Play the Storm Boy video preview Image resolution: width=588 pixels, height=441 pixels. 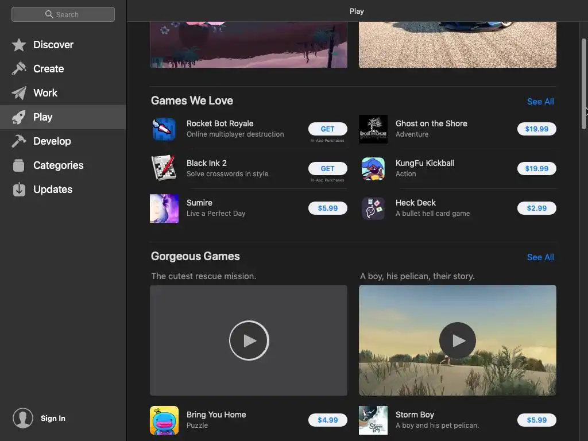458,341
